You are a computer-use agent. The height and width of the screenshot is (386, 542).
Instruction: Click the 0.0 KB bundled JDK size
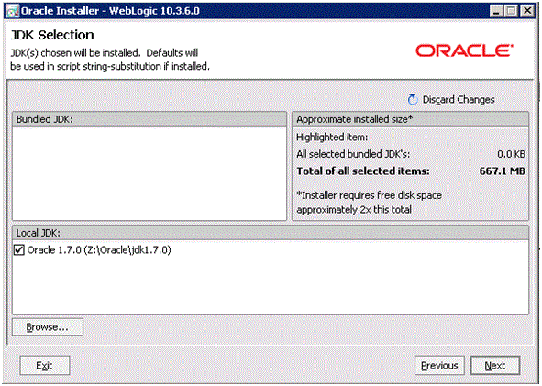tap(511, 154)
